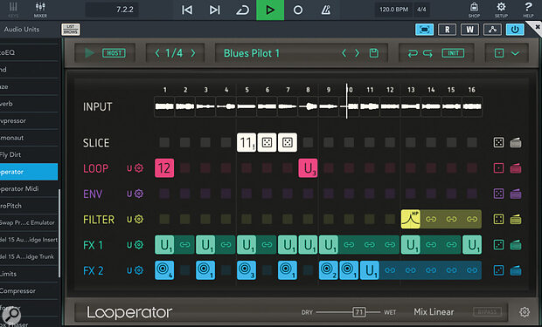The height and width of the screenshot is (327, 542).
Task: Open FILTER row gear settings
Action: coord(139,219)
